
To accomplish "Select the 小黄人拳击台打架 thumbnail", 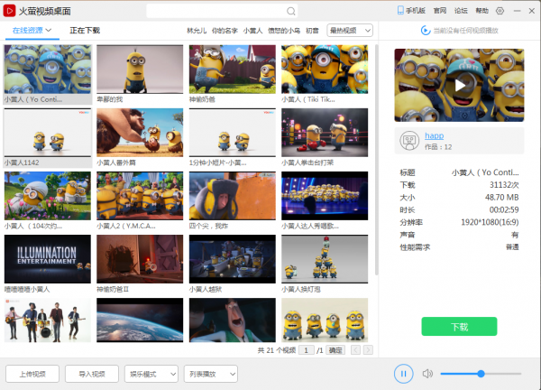I will click(325, 133).
